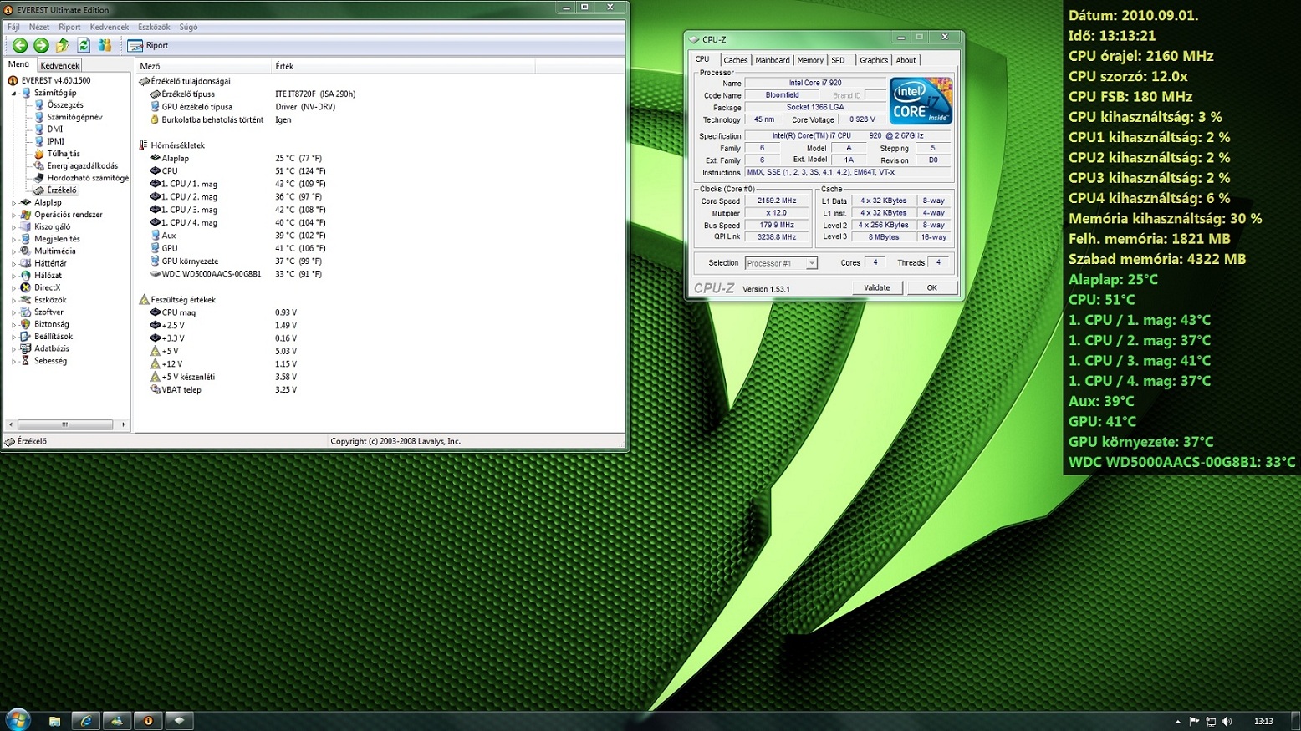1301x731 pixels.
Task: Expand the DirectX tree node
Action: (x=14, y=287)
